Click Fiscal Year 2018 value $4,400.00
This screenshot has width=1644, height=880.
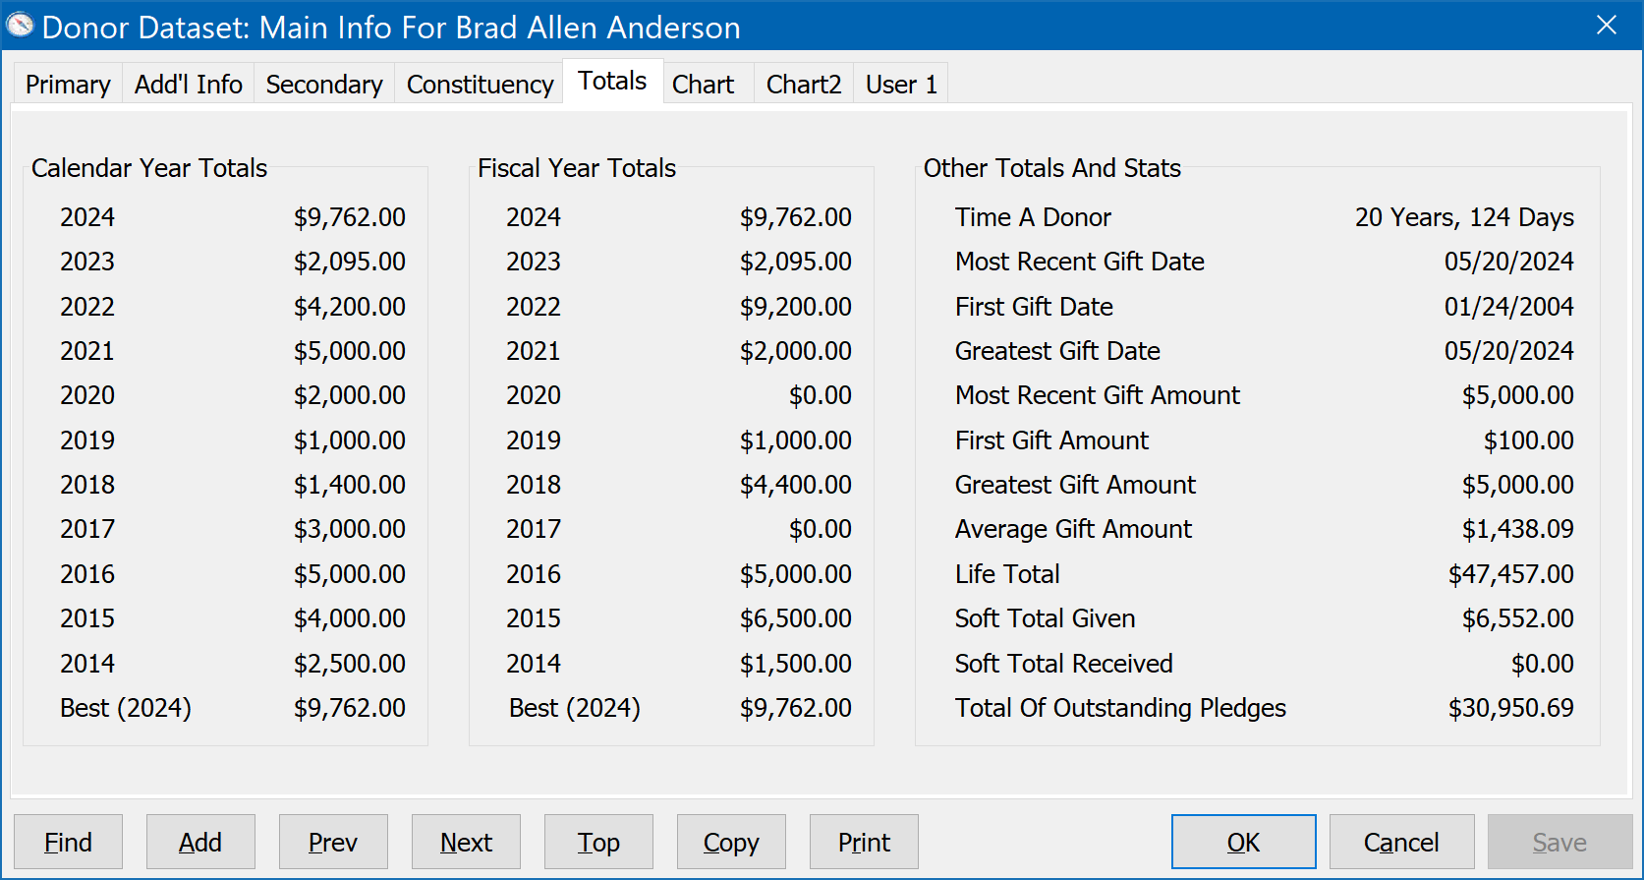tap(796, 485)
